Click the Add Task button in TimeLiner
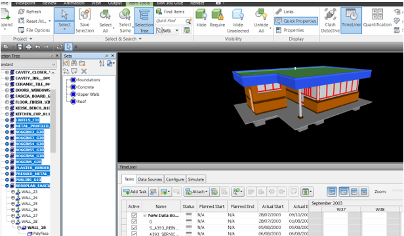404x236 pixels. point(135,191)
